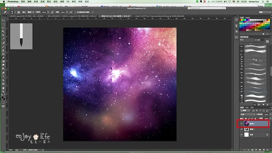This screenshot has width=272, height=153.
Task: Click the foreground color swatch
Action: click(3, 98)
